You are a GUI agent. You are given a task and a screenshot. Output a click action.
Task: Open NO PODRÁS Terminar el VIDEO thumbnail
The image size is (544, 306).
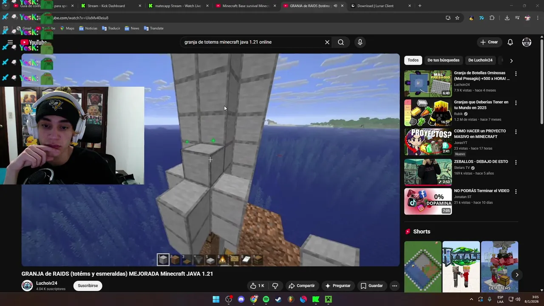pos(428,201)
